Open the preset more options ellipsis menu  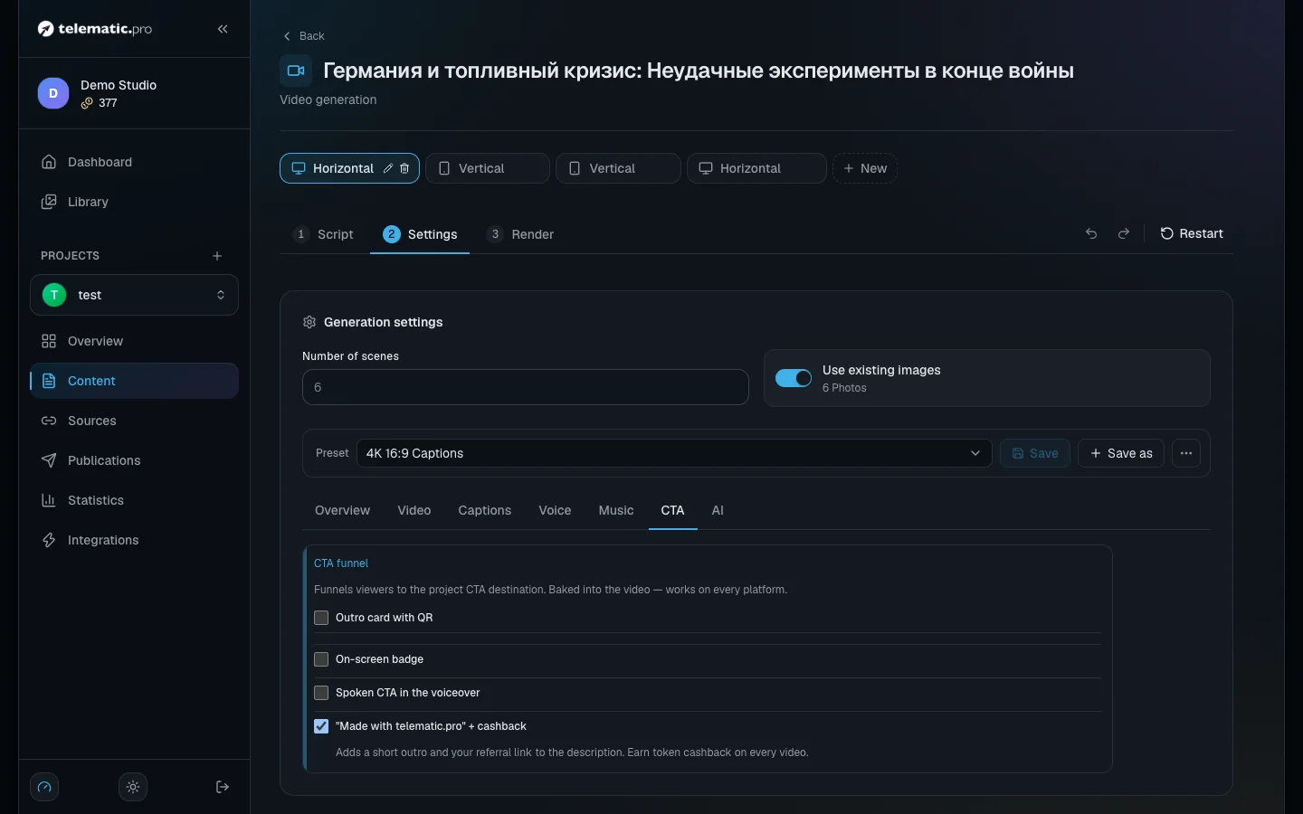(x=1186, y=453)
